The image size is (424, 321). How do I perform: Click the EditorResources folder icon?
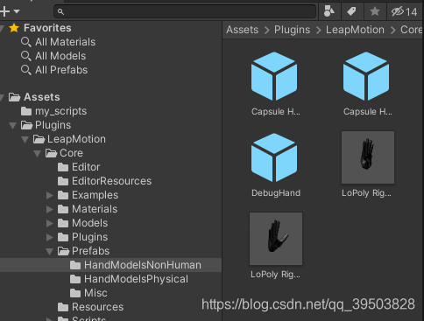[63, 181]
